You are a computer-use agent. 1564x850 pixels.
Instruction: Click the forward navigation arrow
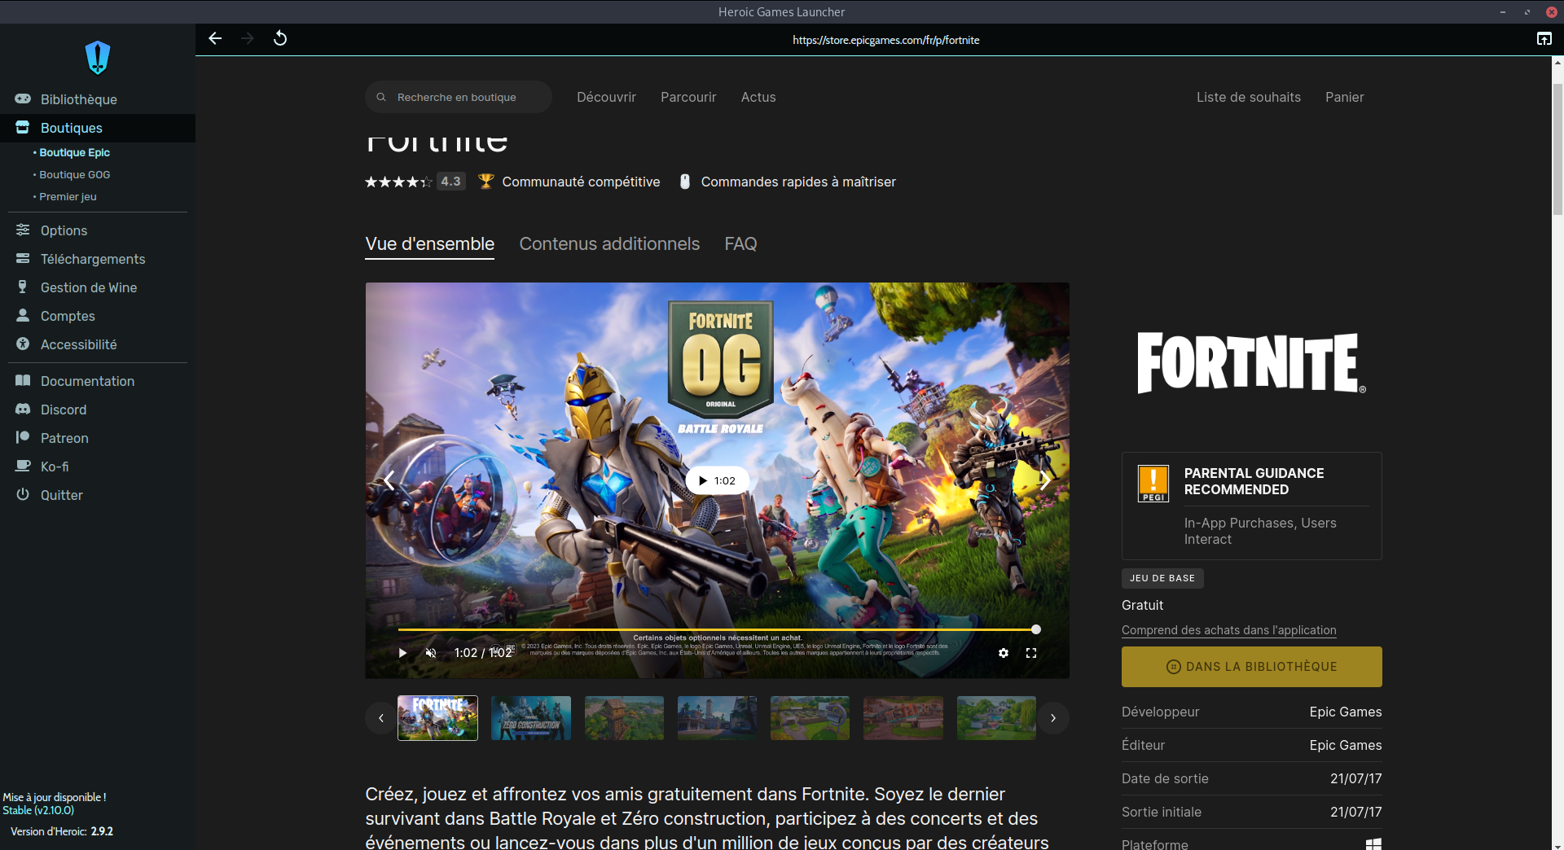tap(248, 38)
